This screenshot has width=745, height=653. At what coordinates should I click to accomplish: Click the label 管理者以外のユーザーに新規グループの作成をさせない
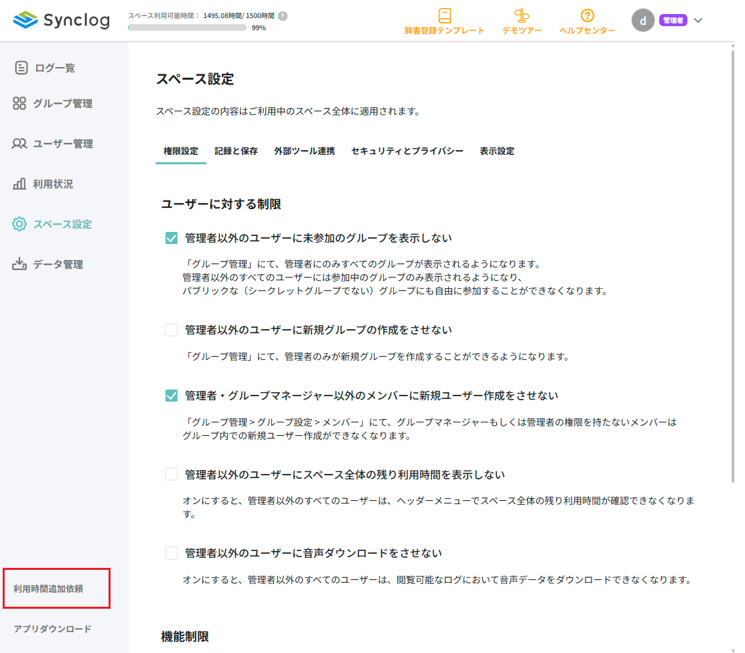pos(318,330)
